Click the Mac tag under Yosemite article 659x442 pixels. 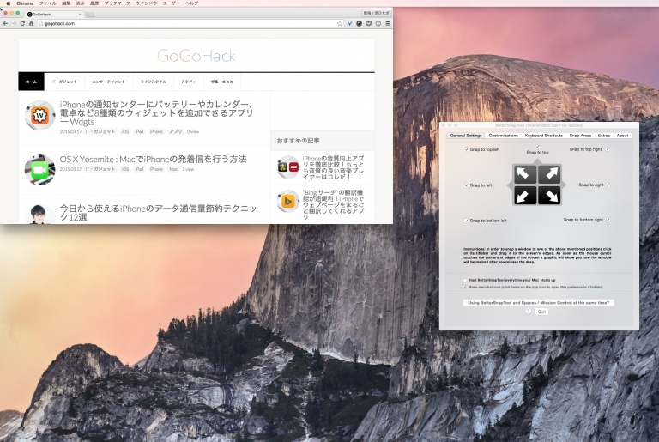click(x=173, y=169)
